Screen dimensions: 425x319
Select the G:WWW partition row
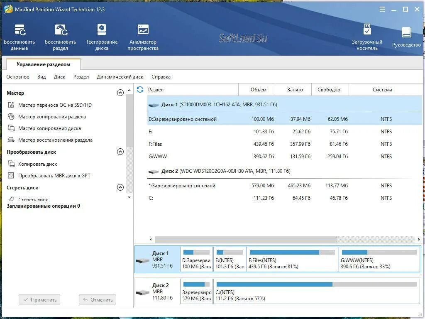285,157
